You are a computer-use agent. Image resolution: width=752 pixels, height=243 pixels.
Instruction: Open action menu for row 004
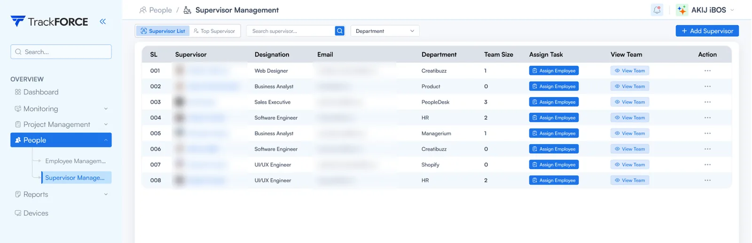(x=707, y=118)
